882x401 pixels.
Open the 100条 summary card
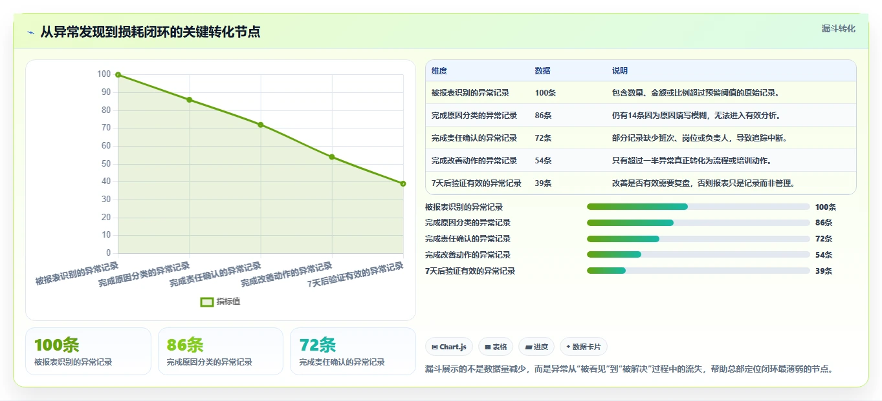[88, 351]
